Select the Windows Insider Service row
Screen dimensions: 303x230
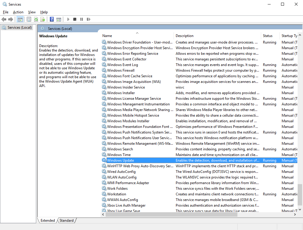pos(199,87)
